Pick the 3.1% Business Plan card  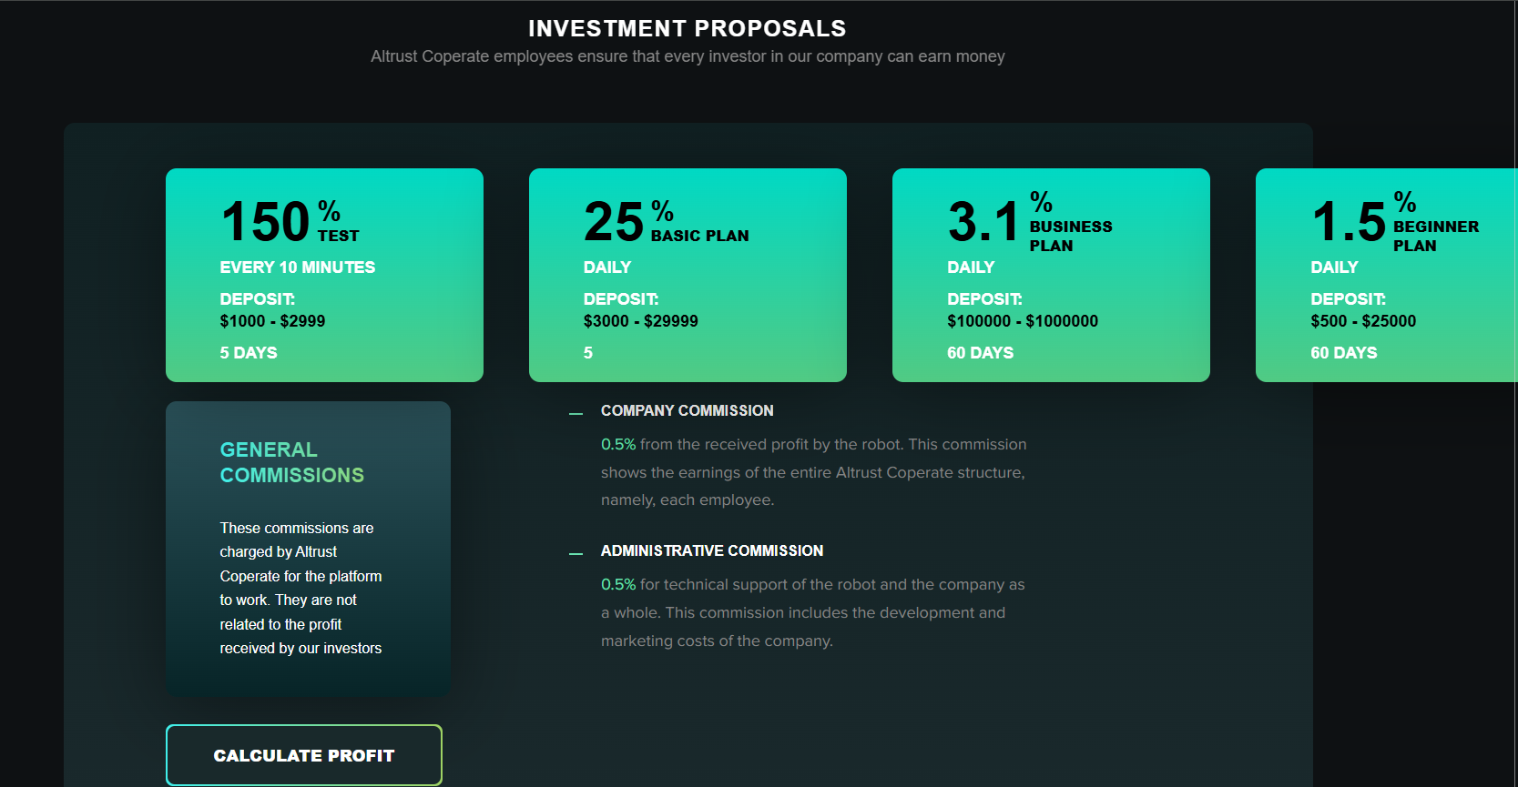[1051, 275]
